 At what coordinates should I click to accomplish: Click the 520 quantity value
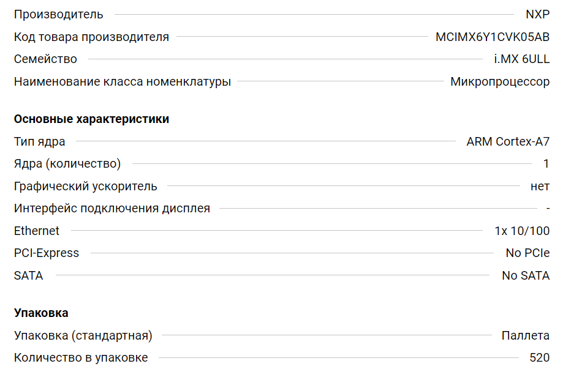539,358
